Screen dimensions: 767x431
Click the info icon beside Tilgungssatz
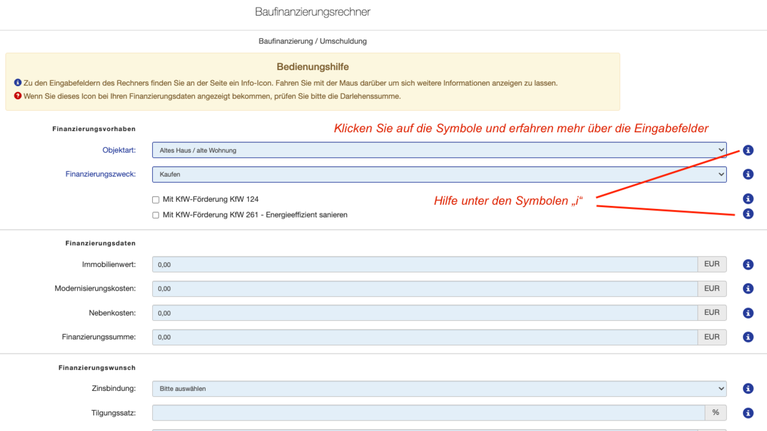(x=748, y=413)
